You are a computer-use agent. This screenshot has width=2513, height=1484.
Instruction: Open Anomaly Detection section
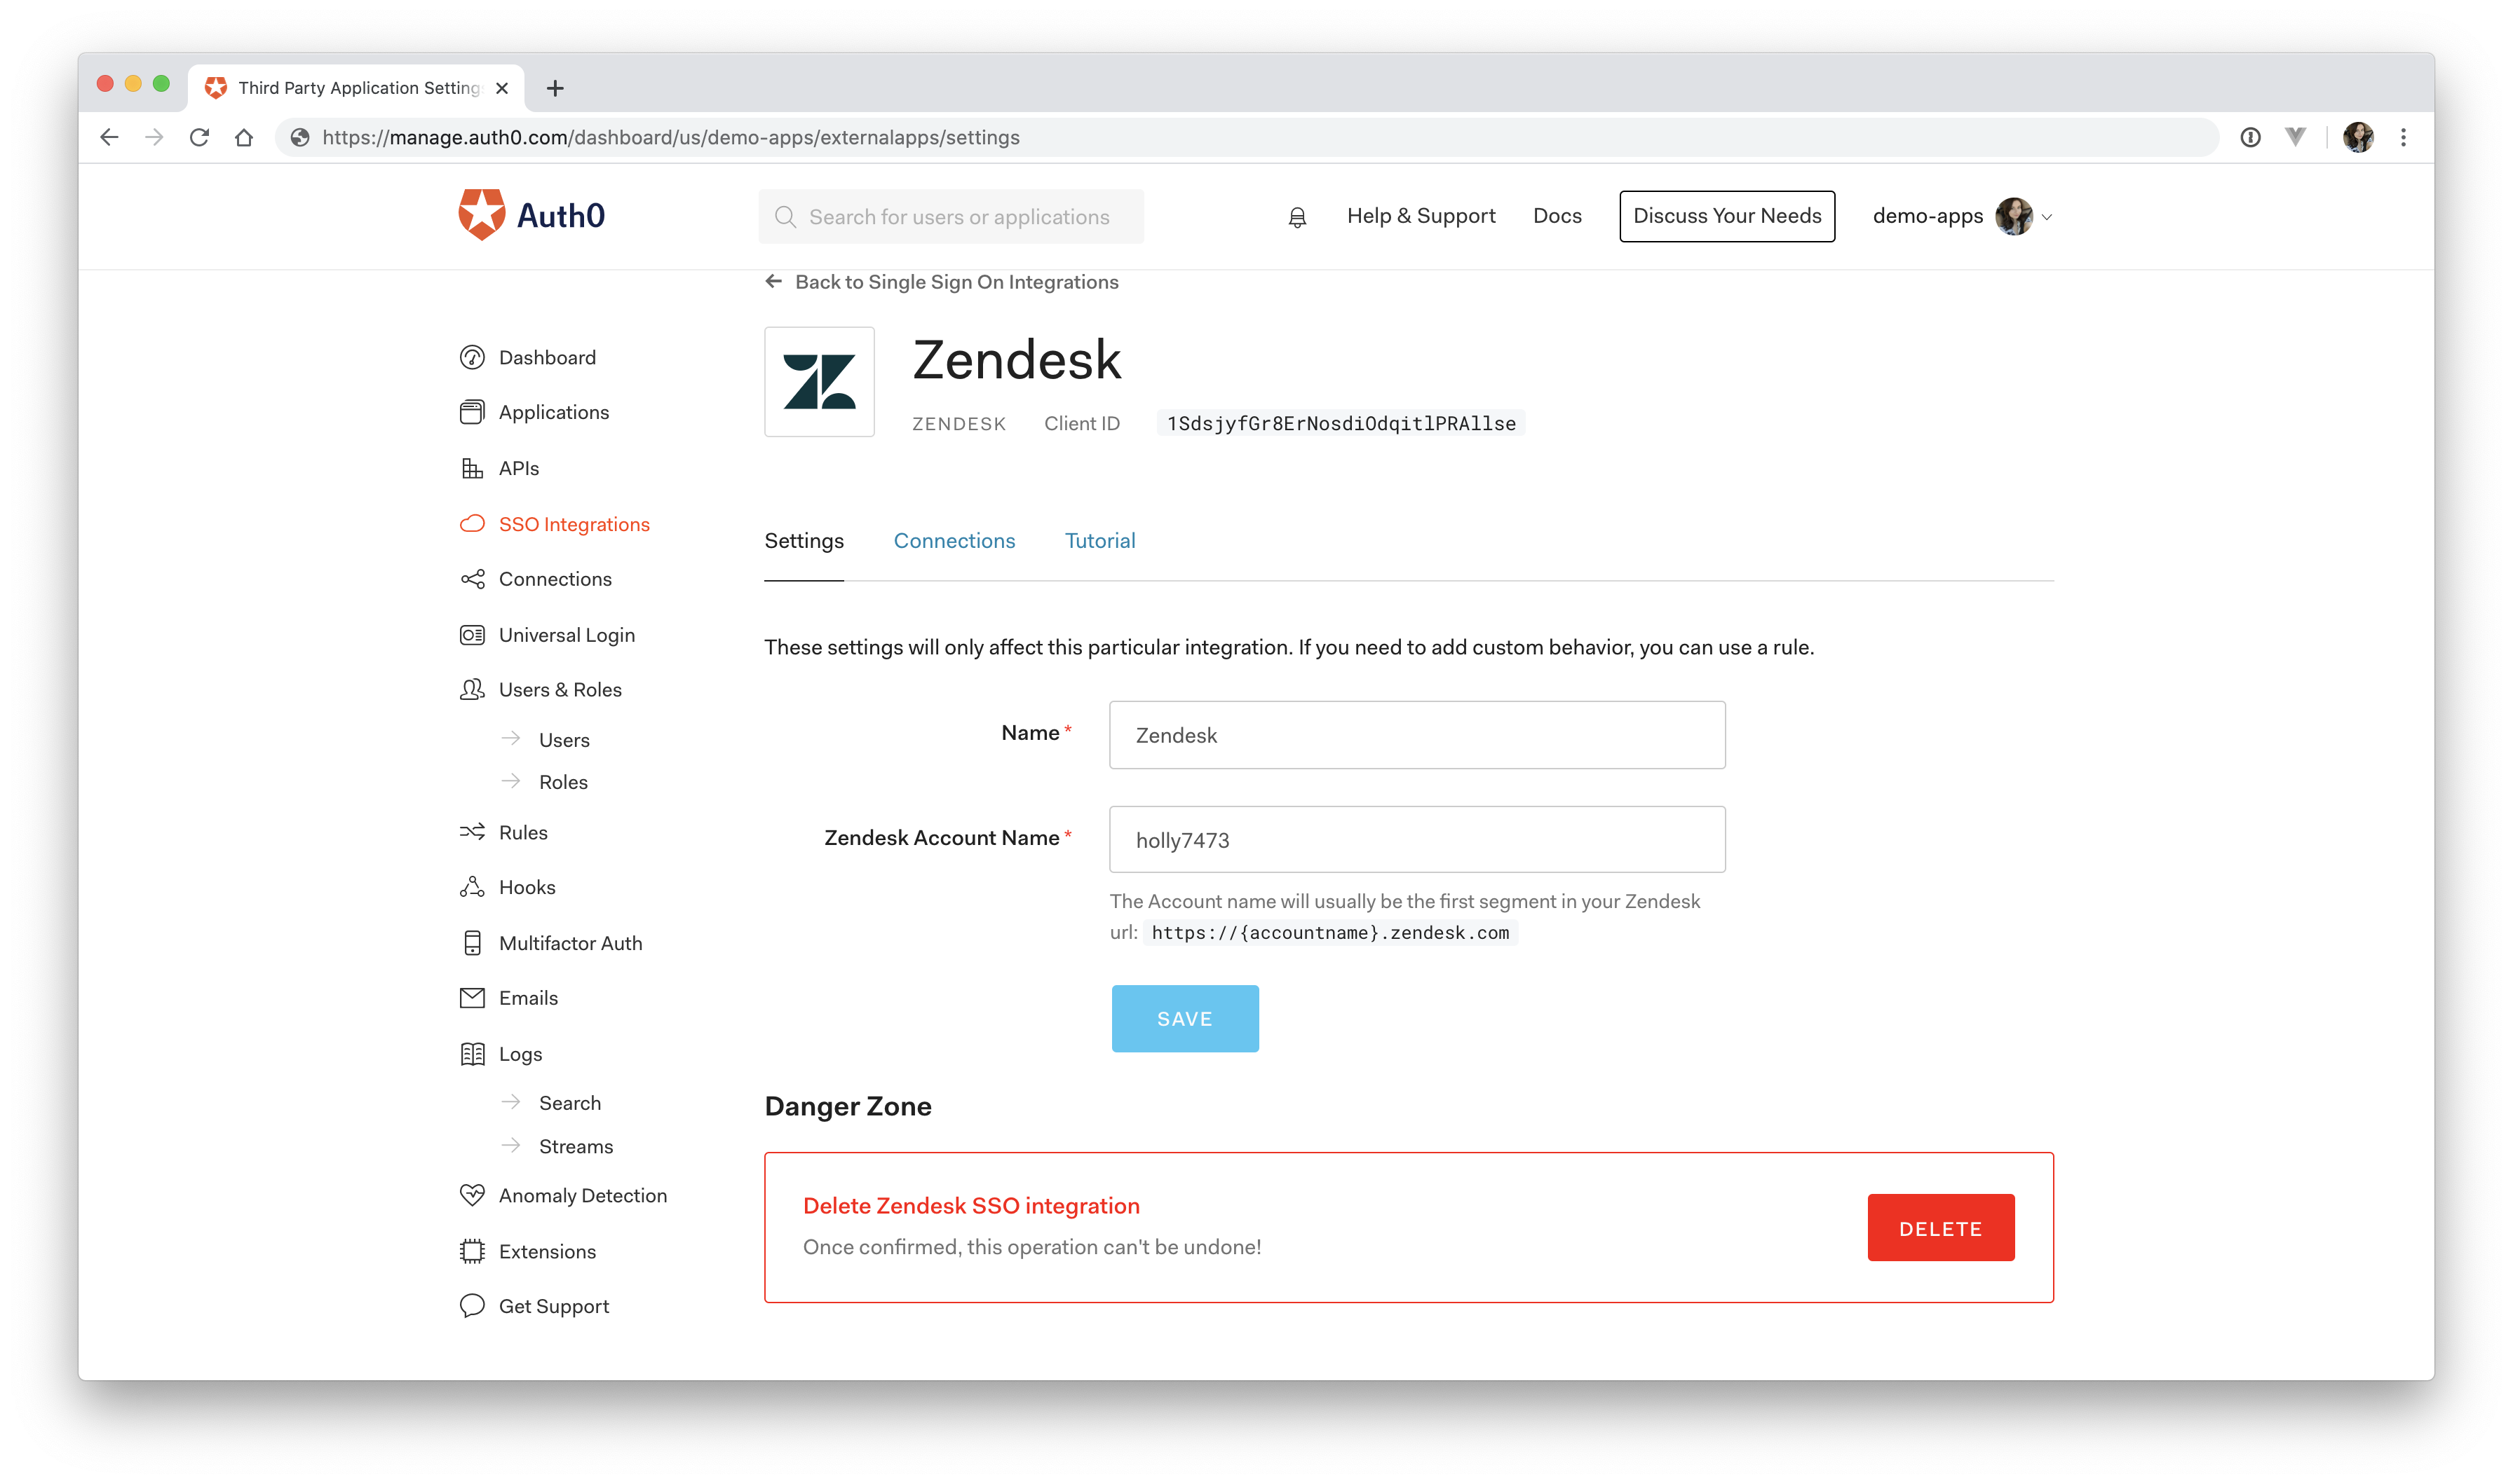pos(581,1194)
